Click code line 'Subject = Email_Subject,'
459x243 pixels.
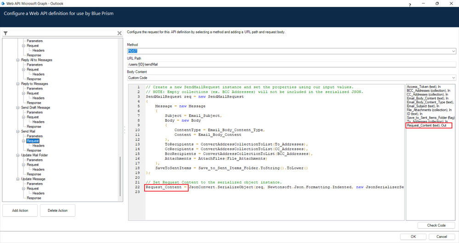pyautogui.click(x=193, y=116)
